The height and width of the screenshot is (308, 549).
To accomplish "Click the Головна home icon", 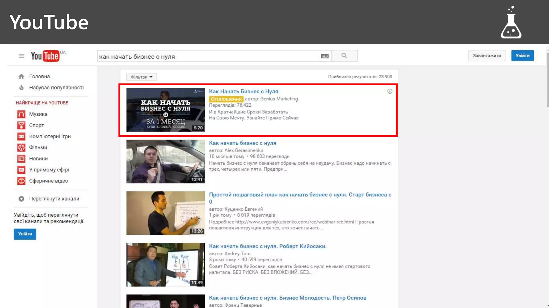I will tap(21, 76).
